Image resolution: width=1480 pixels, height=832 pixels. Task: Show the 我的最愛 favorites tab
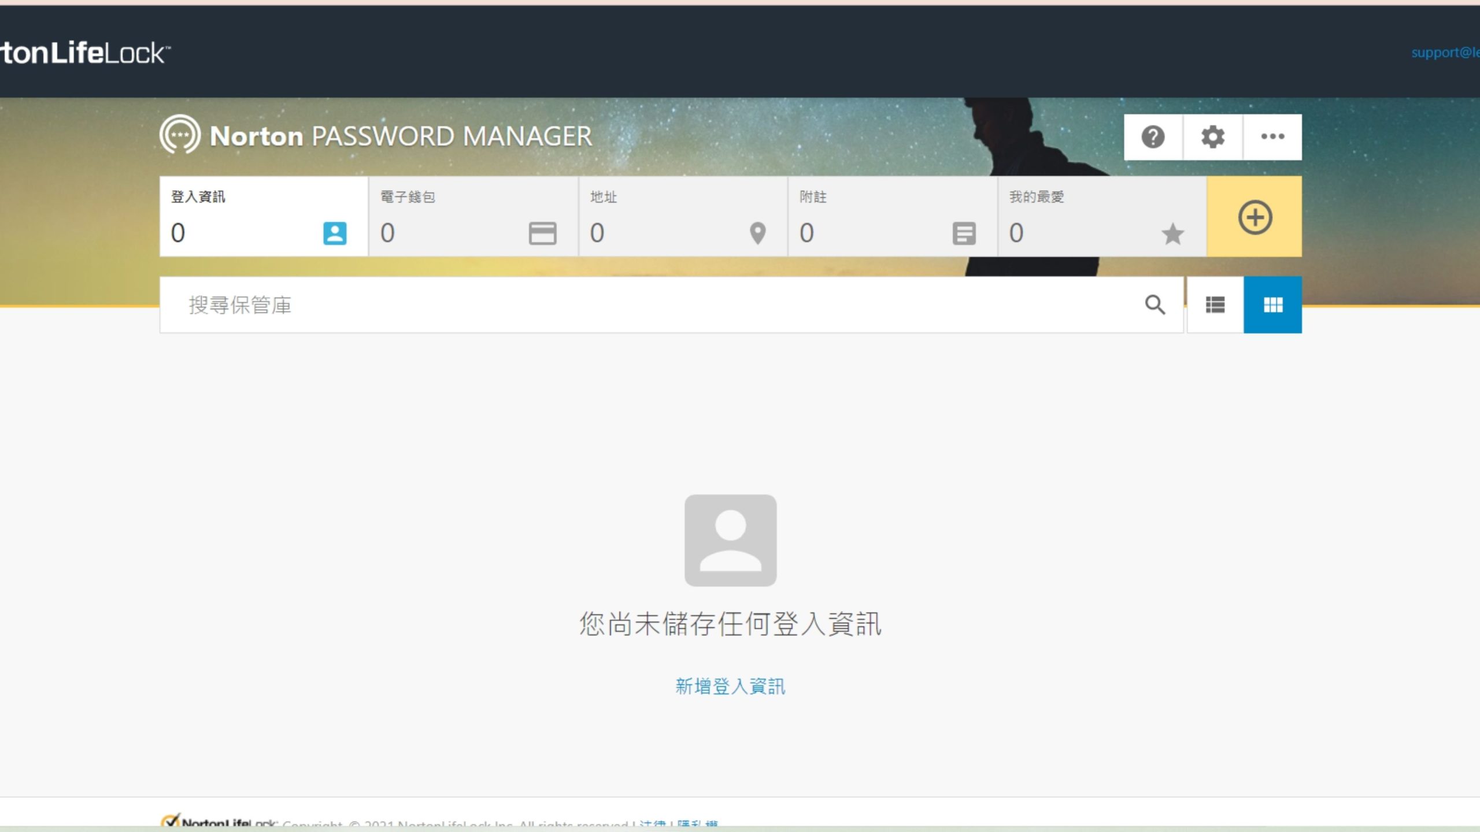tap(1102, 217)
